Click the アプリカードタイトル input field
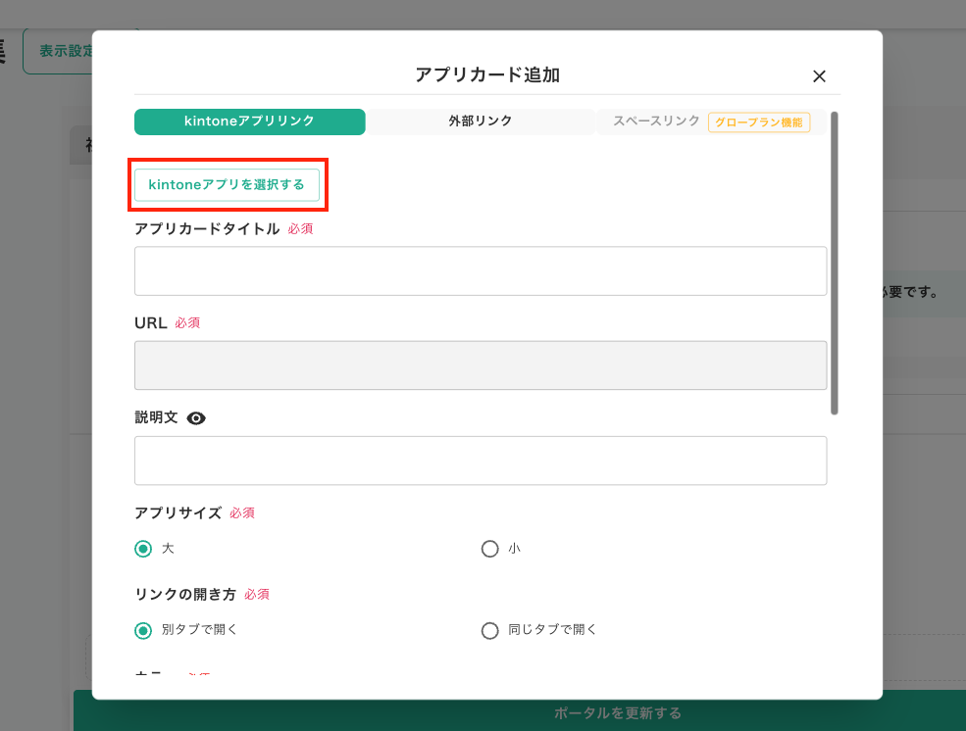Viewport: 966px width, 731px height. click(x=481, y=270)
